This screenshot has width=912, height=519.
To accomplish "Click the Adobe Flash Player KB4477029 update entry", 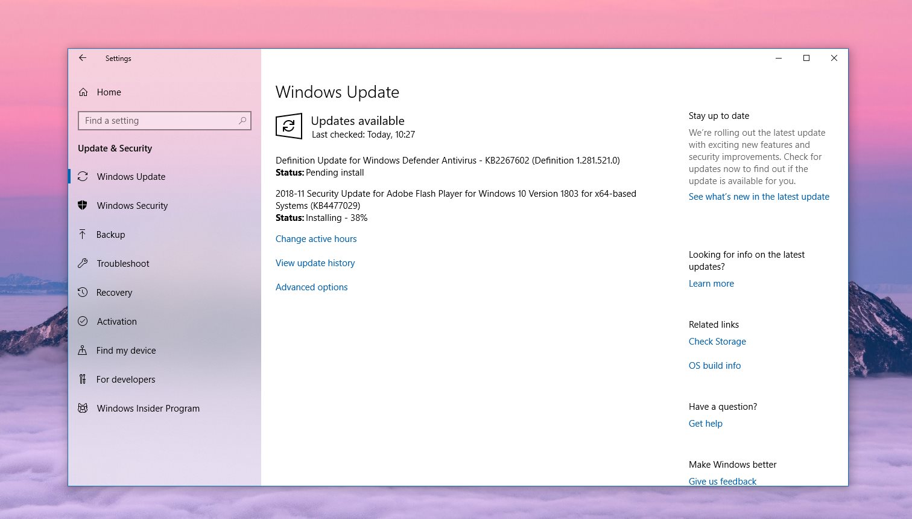I will click(456, 200).
